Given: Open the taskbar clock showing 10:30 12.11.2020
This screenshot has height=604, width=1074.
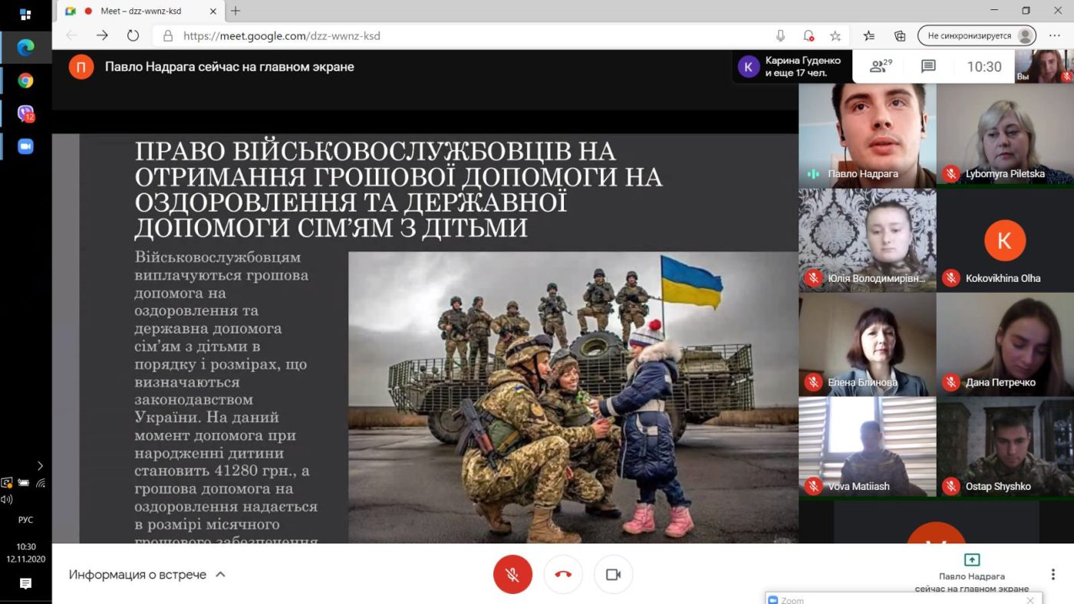Looking at the screenshot, I should click(25, 553).
